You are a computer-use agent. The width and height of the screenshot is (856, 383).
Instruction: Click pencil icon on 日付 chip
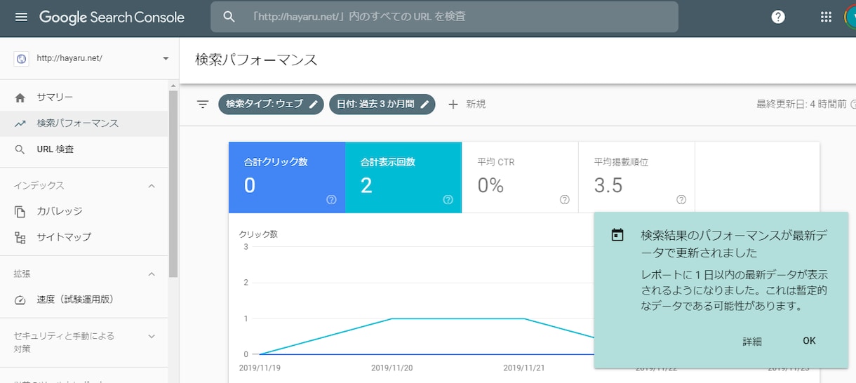coord(424,104)
